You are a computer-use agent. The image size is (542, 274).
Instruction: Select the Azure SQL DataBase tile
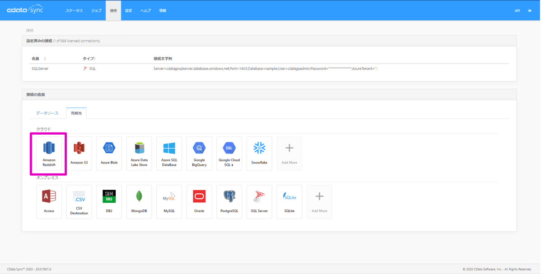[169, 154]
